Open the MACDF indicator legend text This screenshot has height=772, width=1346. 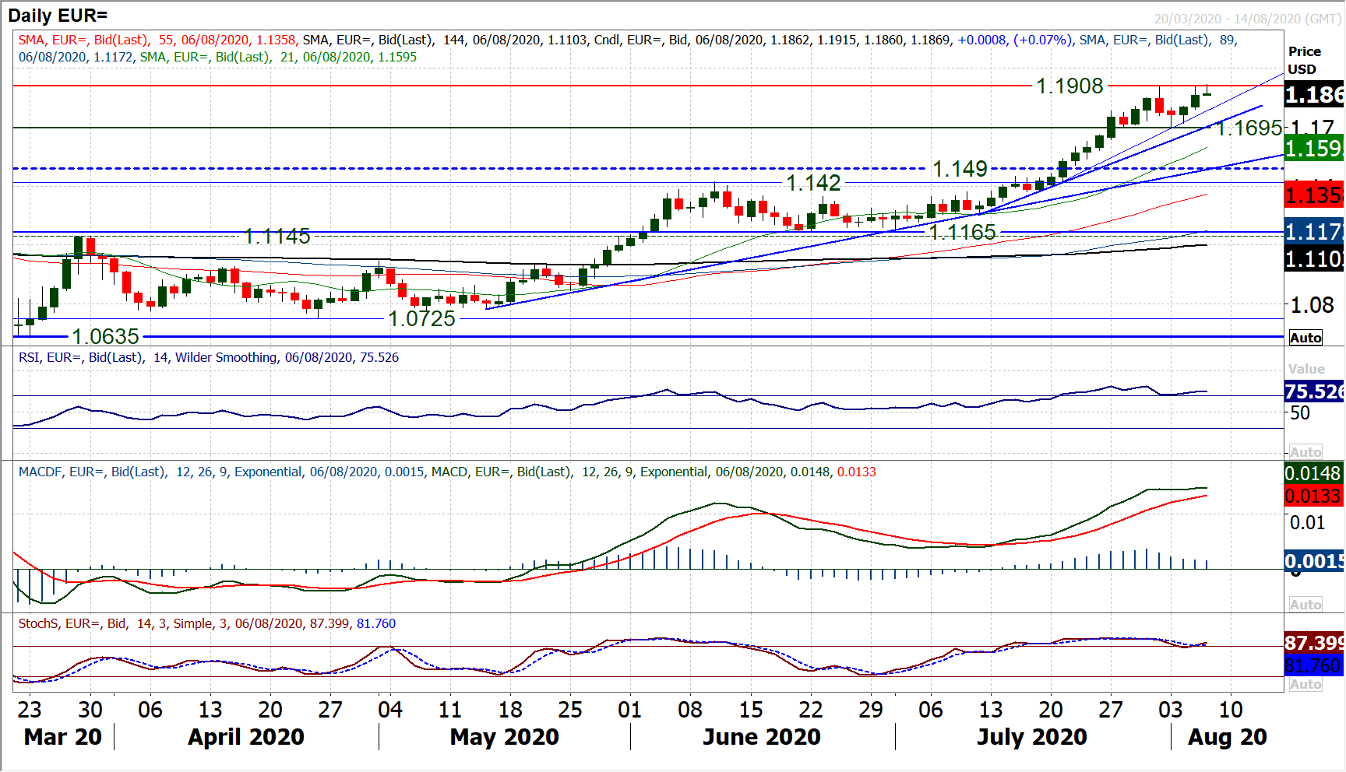click(447, 472)
